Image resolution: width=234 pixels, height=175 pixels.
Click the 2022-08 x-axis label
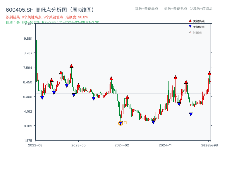point(35,145)
